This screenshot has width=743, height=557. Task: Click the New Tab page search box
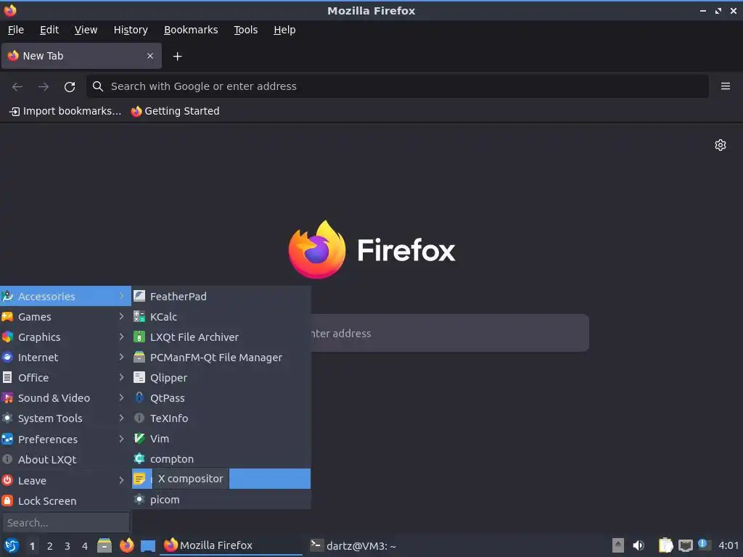tap(449, 333)
